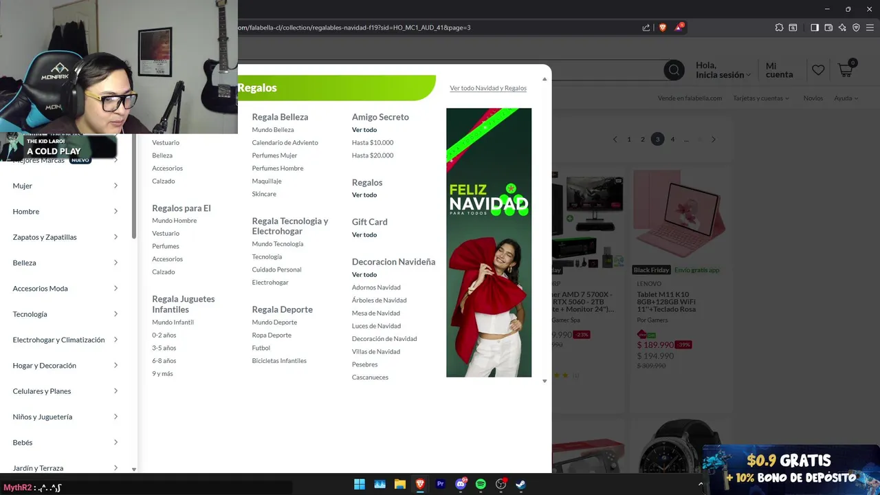Expand Electrohogar y Climatización category
The height and width of the screenshot is (495, 880).
[x=115, y=340]
